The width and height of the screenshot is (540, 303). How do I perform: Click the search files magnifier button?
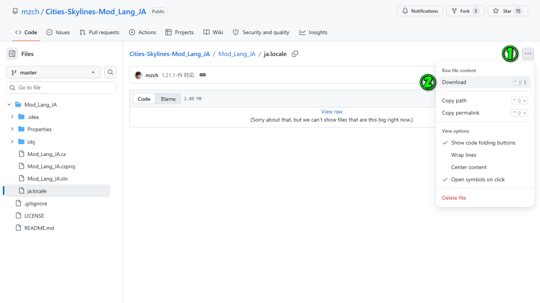(x=110, y=72)
